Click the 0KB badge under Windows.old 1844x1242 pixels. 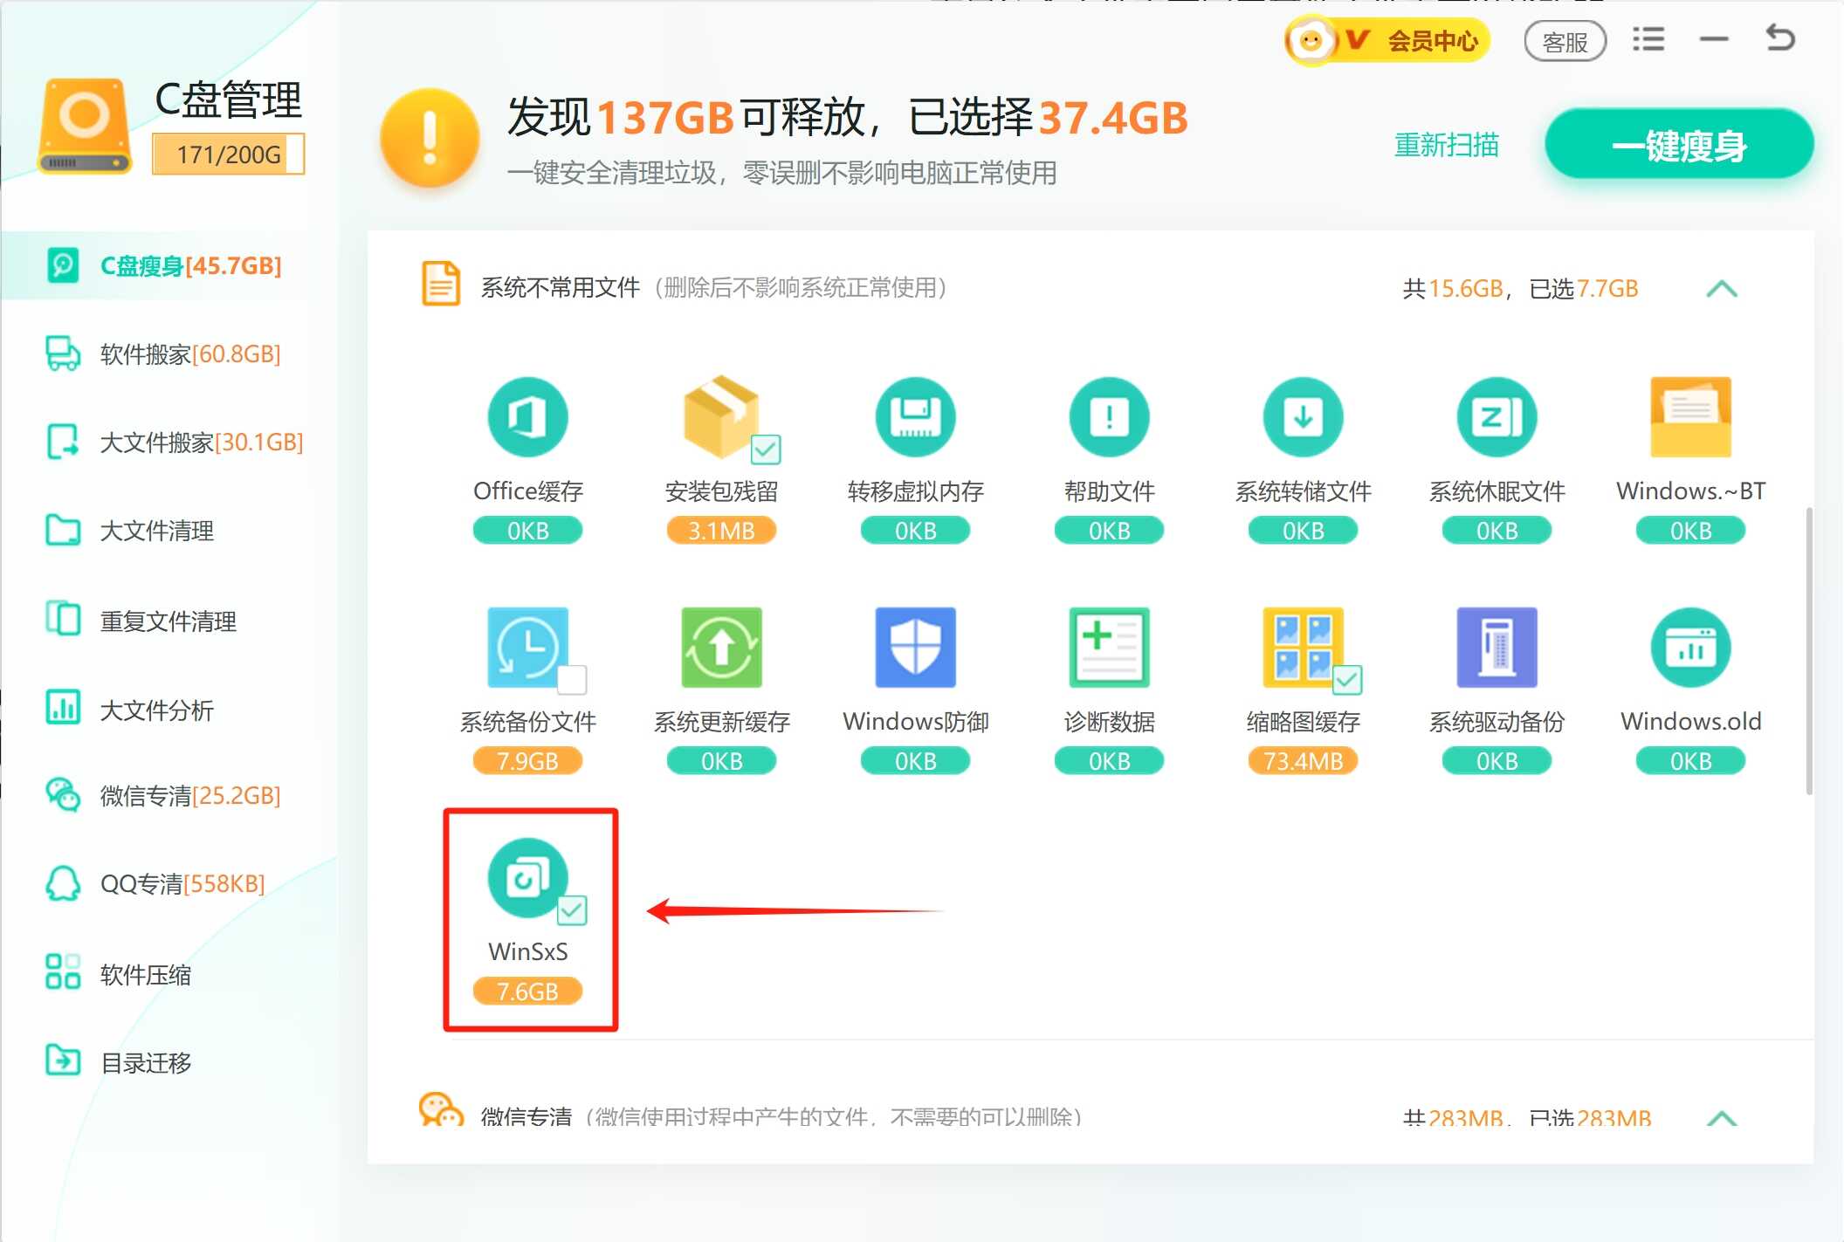coord(1690,761)
